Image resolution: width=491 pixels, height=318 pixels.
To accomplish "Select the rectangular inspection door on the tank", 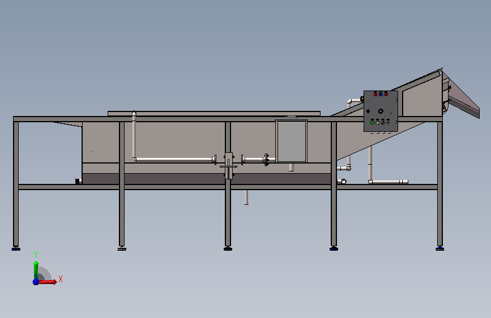I will click(292, 141).
